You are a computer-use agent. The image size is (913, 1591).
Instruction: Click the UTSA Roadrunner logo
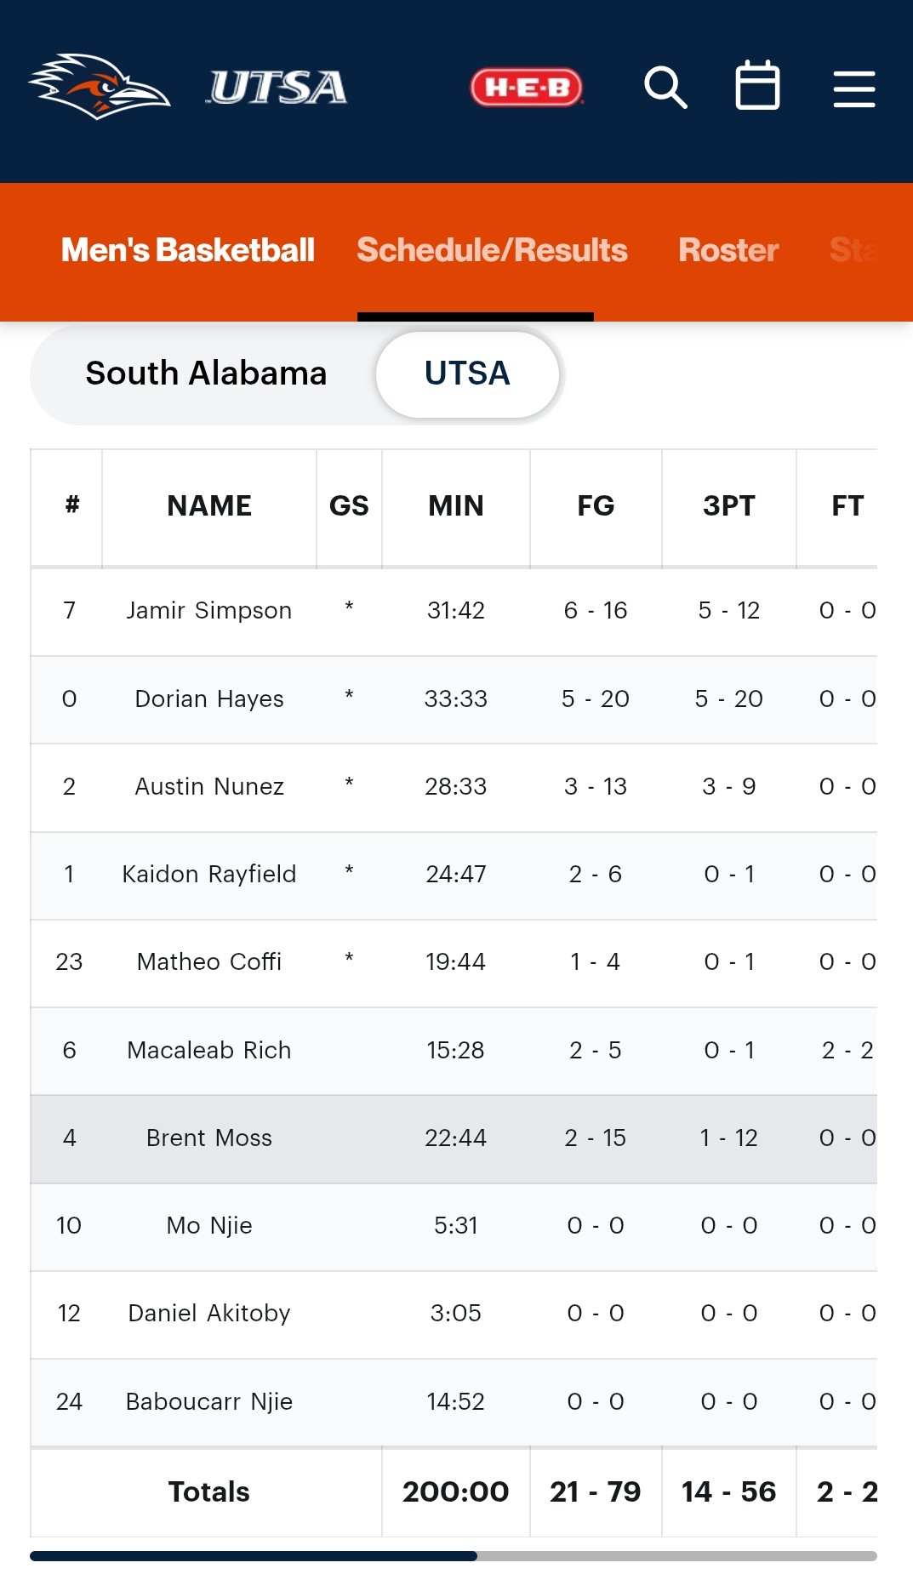(x=100, y=87)
